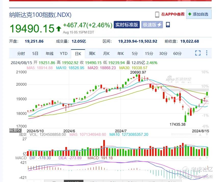This screenshot has height=182, width=217.
Task: Click the latest green candlestick on 2024/8/15
Action: [207, 94]
